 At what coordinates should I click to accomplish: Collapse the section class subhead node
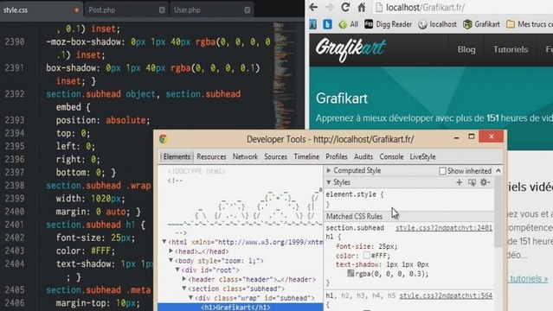pos(184,289)
